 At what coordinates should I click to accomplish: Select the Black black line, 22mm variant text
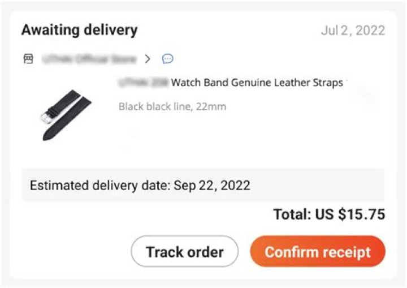(x=172, y=106)
